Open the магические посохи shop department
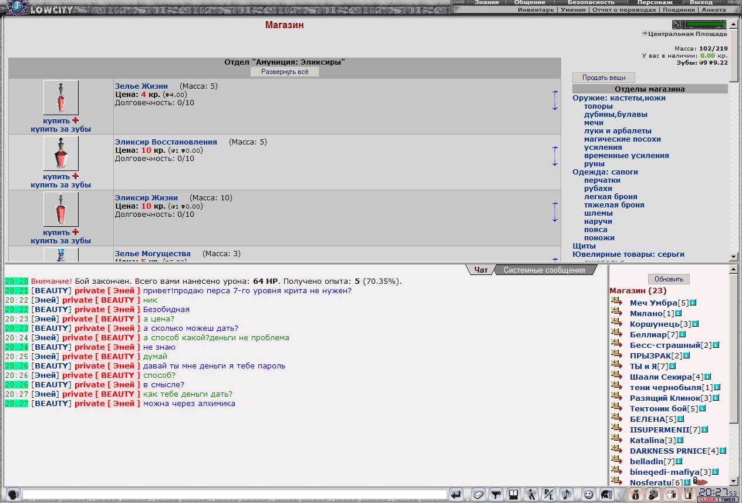This screenshot has width=742, height=503. coord(622,139)
